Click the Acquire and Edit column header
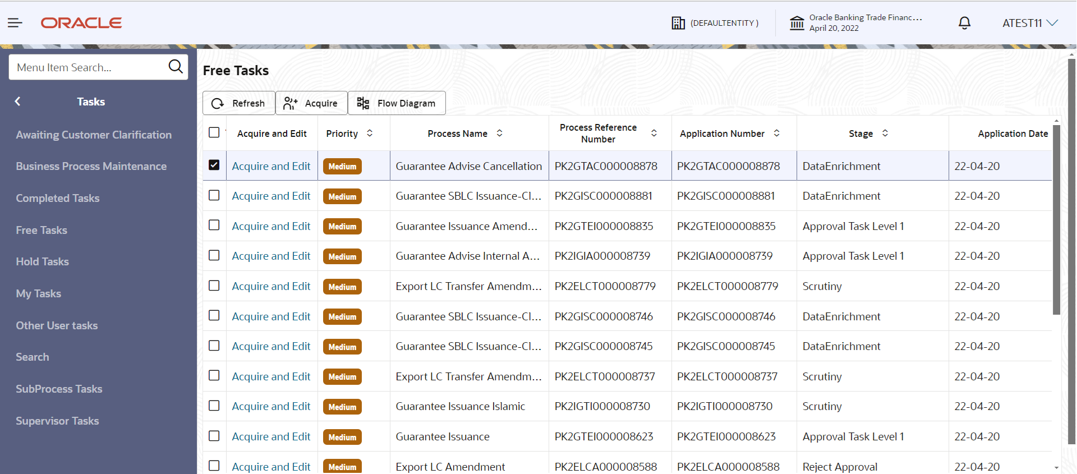Screen dimensions: 1077x474 point(271,134)
